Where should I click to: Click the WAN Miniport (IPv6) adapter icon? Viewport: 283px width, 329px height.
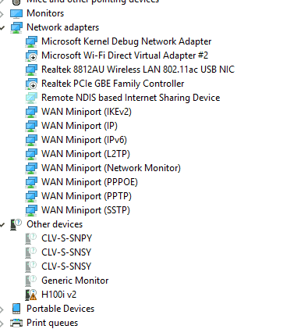click(x=31, y=140)
